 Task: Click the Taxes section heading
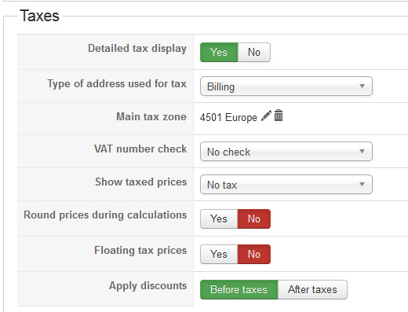(40, 16)
